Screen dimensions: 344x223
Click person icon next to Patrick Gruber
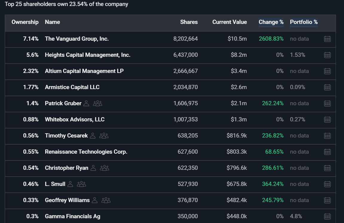86,103
